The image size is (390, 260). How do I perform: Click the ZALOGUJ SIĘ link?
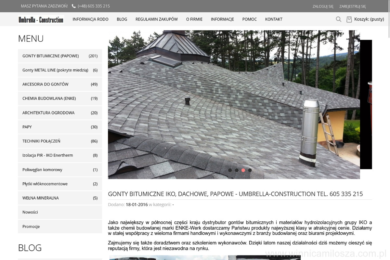tap(323, 6)
